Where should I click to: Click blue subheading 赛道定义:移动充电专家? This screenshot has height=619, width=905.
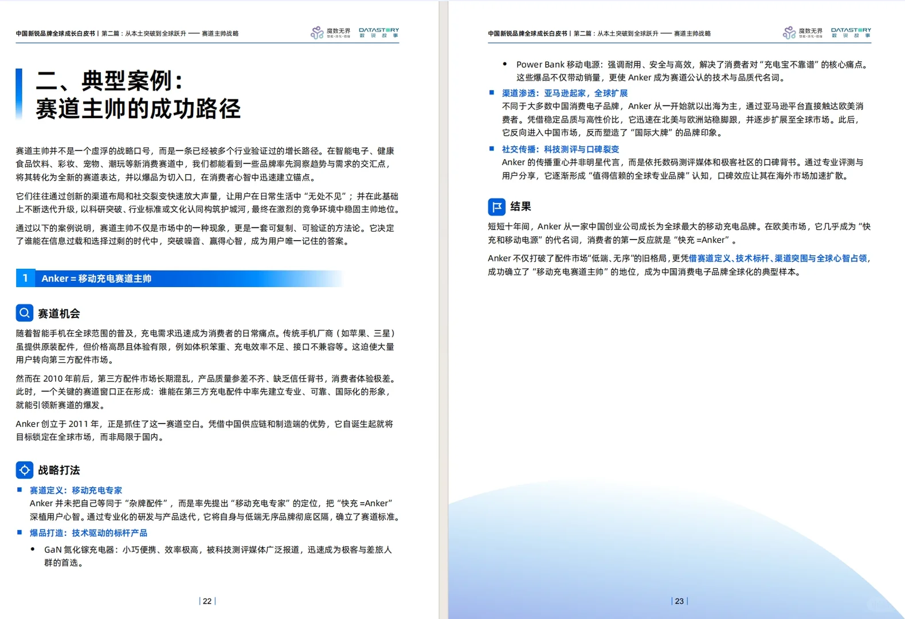[x=76, y=490]
